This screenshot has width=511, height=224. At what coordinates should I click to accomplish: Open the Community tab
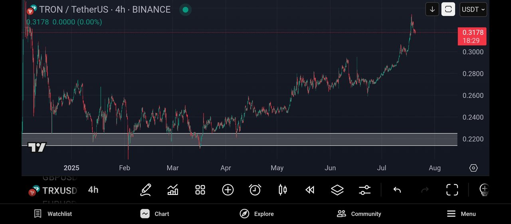[359, 214]
